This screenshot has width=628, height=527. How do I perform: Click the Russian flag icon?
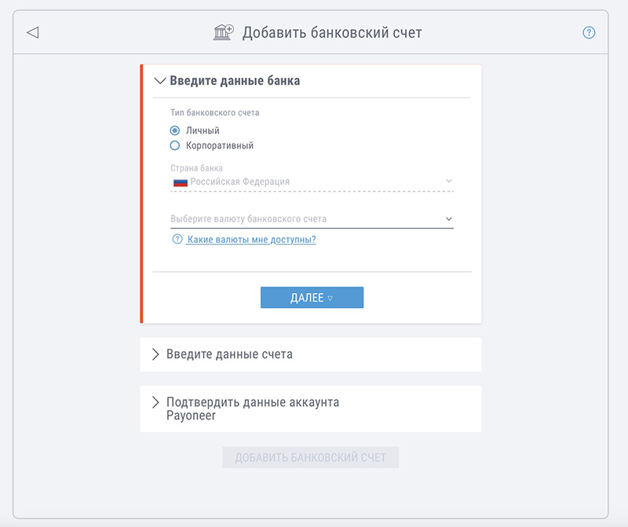tap(181, 182)
